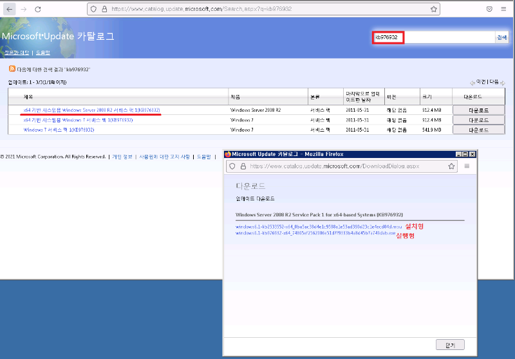
Task: Open the Windows Server 2008 R2 service pack link
Action: (91, 110)
